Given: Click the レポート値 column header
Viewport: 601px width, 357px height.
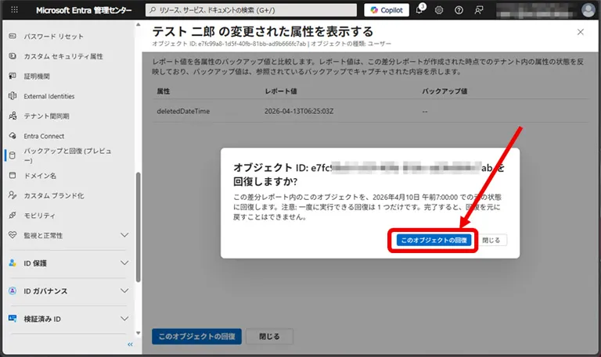Looking at the screenshot, I should (x=281, y=91).
